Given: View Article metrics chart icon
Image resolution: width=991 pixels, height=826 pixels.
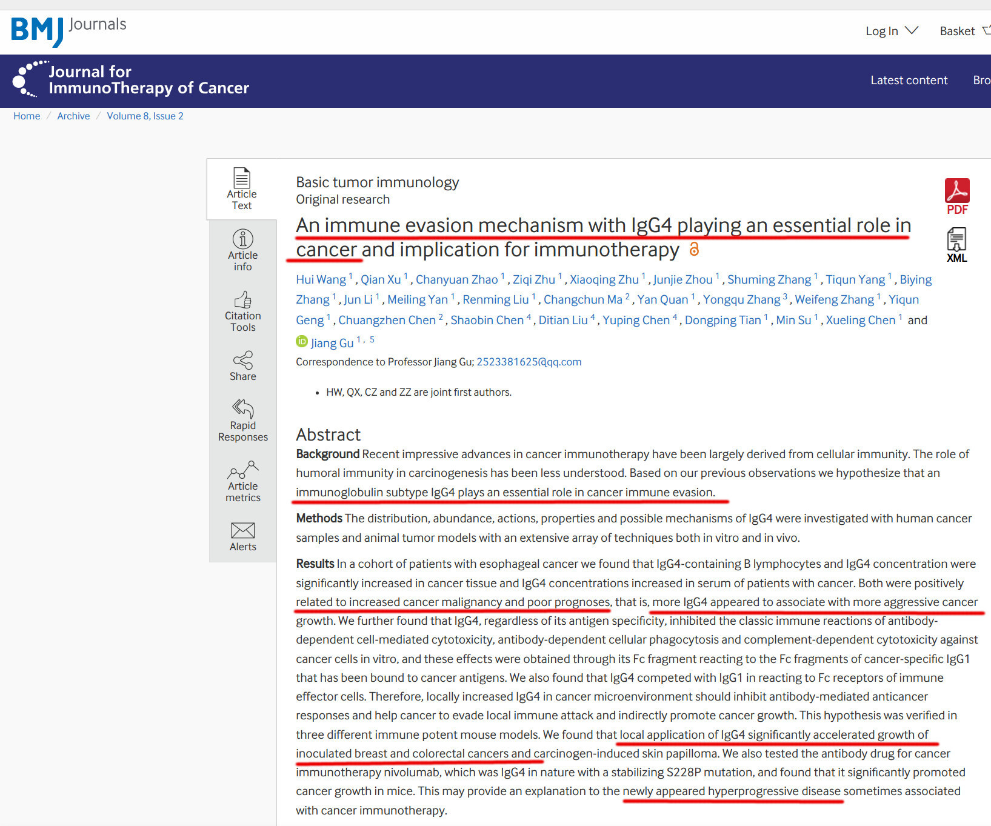Looking at the screenshot, I should (x=242, y=470).
